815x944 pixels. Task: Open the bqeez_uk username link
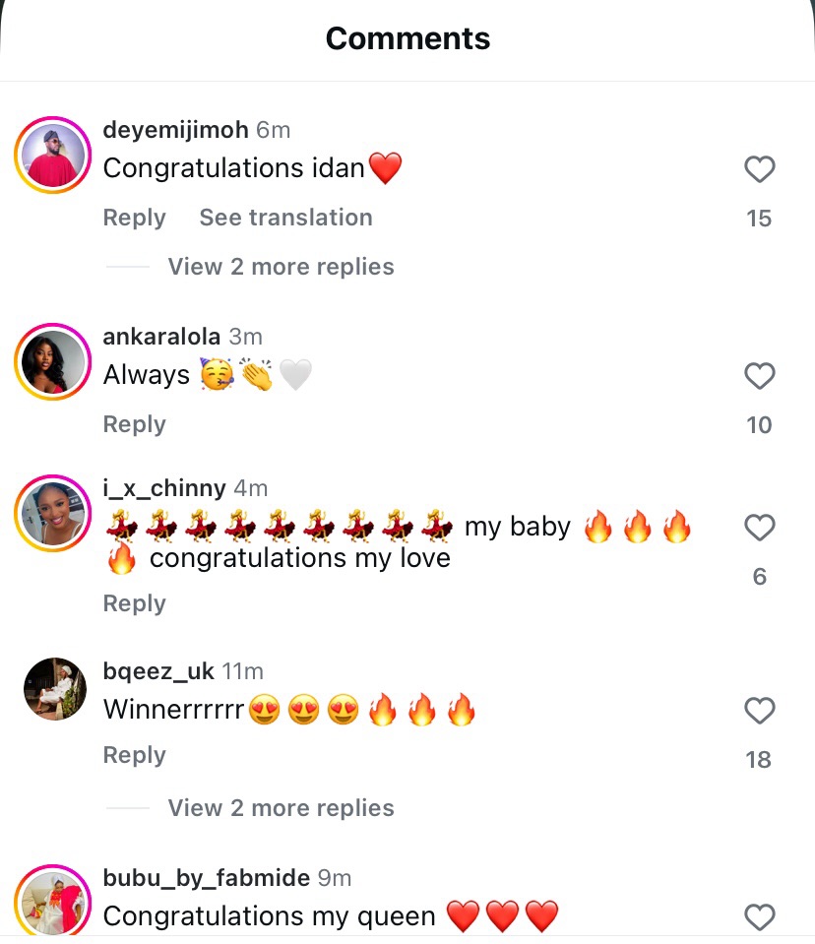pyautogui.click(x=158, y=671)
